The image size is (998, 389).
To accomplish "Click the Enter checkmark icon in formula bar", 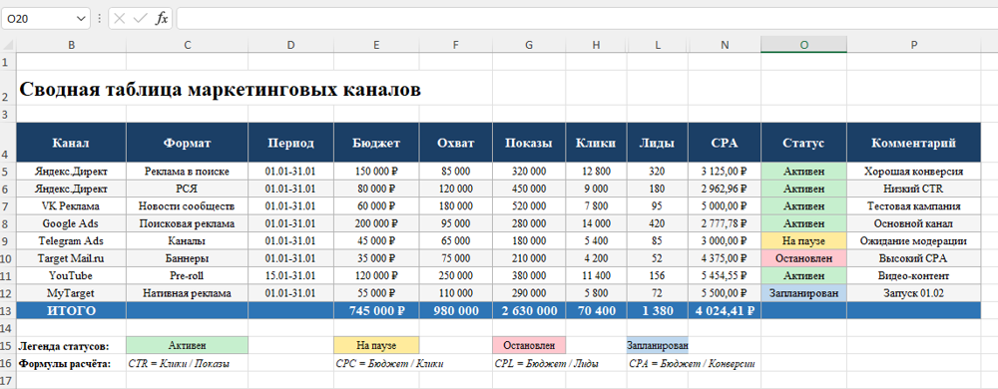I will point(140,18).
